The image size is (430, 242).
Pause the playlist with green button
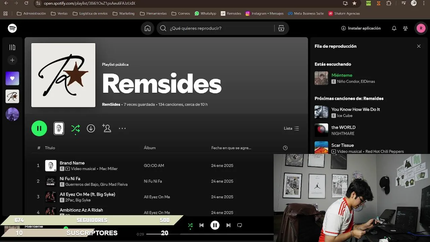(39, 128)
